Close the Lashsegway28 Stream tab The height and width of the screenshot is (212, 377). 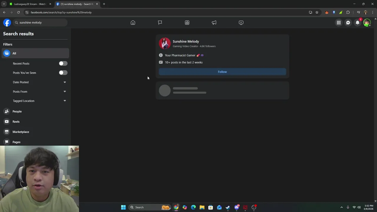50,4
